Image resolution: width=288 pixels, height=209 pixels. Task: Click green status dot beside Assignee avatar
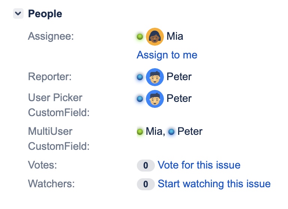point(140,37)
